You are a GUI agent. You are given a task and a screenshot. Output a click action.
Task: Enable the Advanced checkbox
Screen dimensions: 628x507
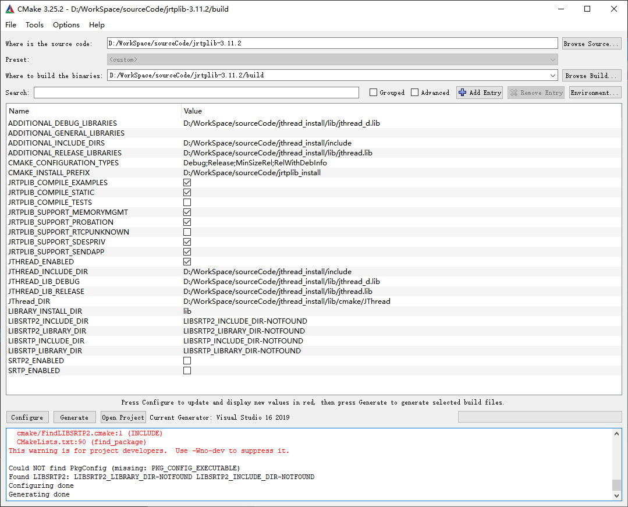[x=415, y=93]
